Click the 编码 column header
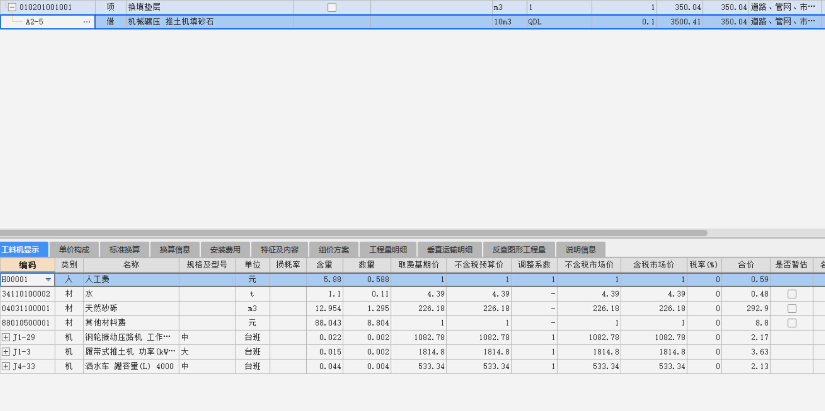The width and height of the screenshot is (825, 411). 27,265
